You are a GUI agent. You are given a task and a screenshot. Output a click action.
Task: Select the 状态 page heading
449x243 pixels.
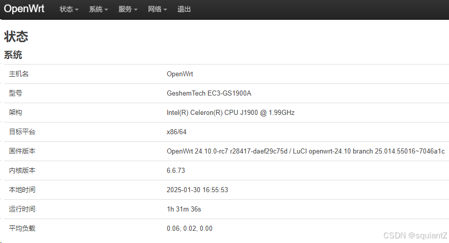click(x=16, y=37)
